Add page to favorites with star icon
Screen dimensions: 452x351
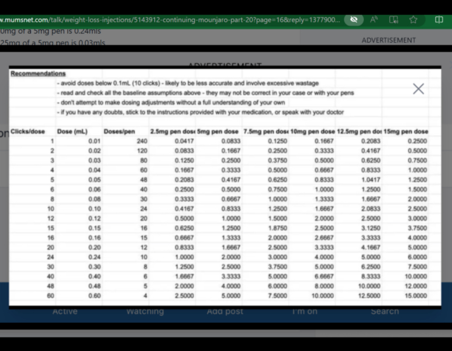(413, 19)
